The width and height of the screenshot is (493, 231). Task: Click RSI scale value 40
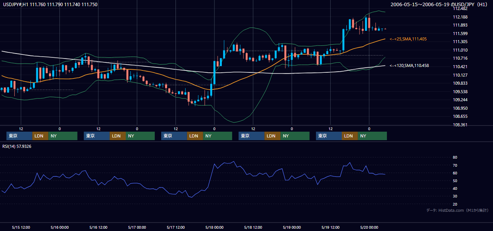click(455, 189)
